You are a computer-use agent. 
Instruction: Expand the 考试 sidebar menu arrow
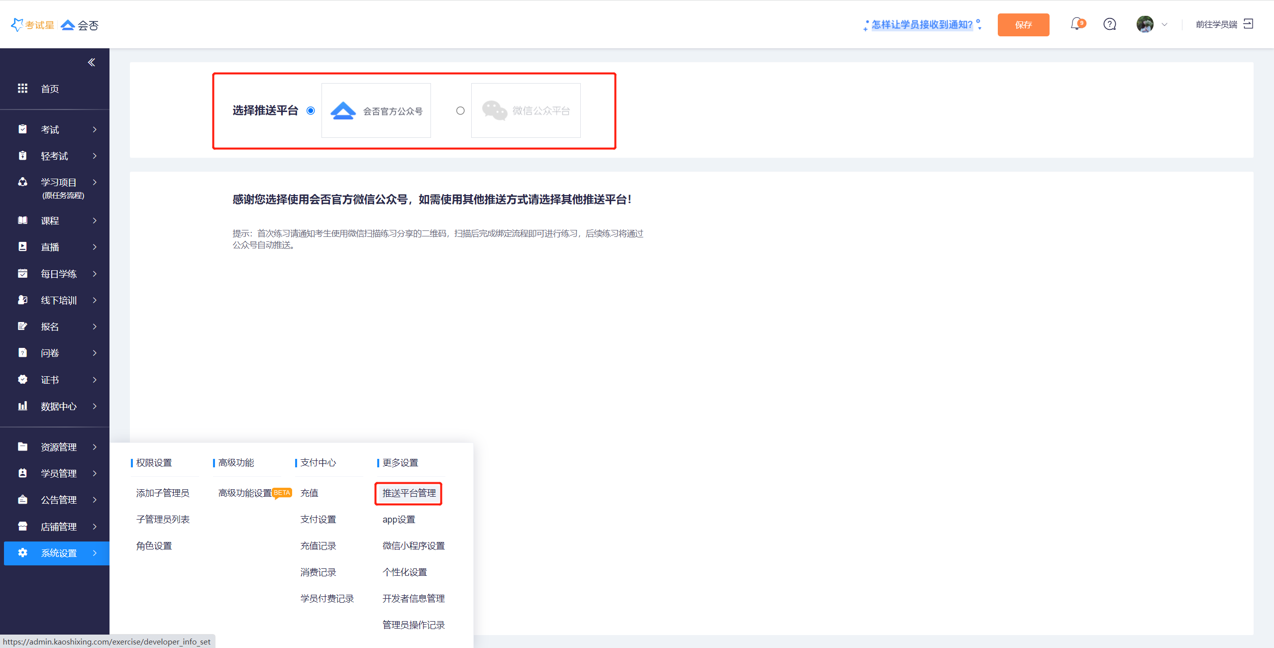click(95, 129)
